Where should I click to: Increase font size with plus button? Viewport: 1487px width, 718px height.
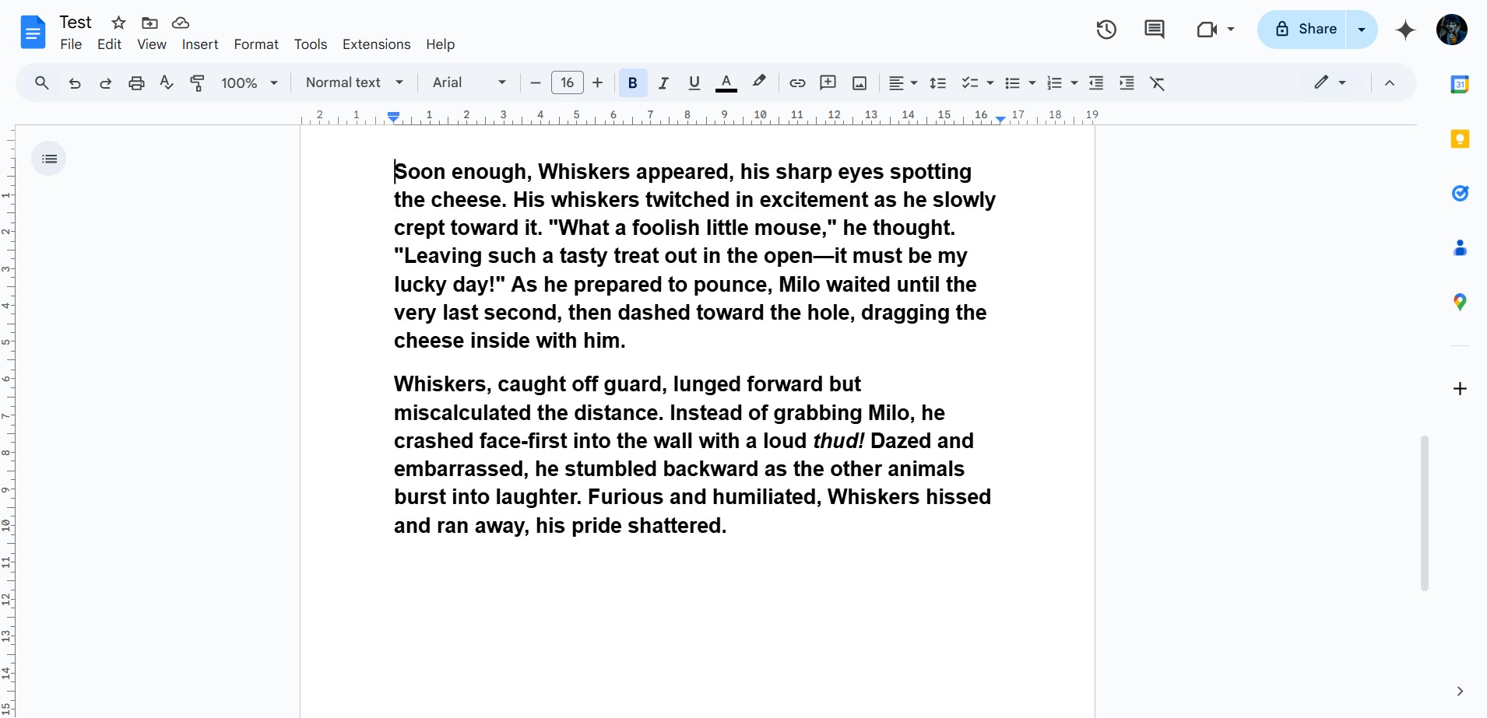tap(598, 82)
